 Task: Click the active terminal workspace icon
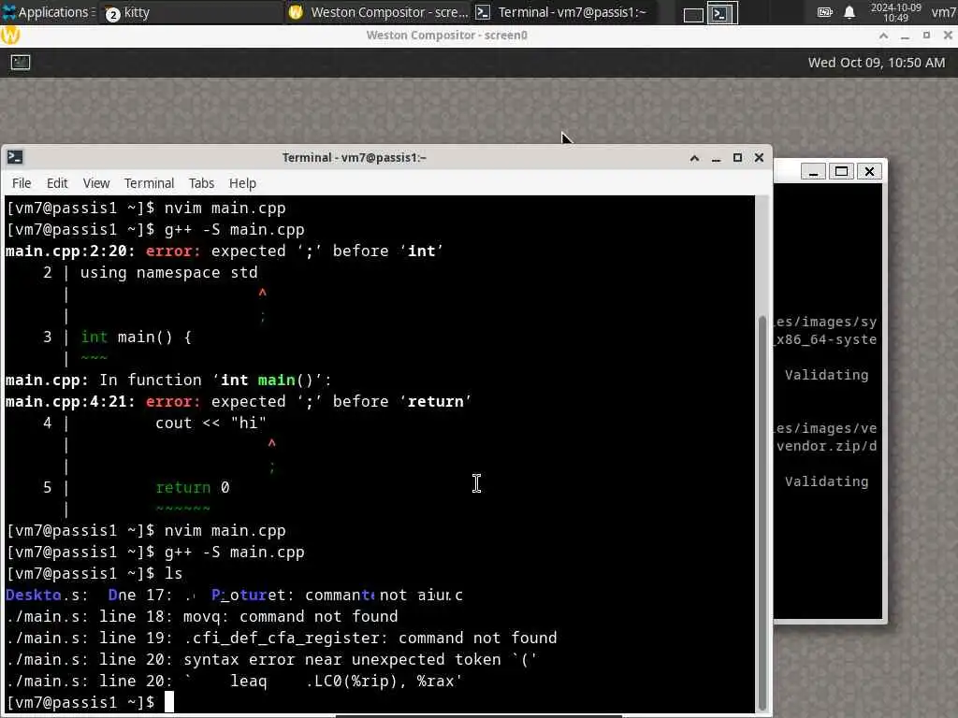point(722,13)
